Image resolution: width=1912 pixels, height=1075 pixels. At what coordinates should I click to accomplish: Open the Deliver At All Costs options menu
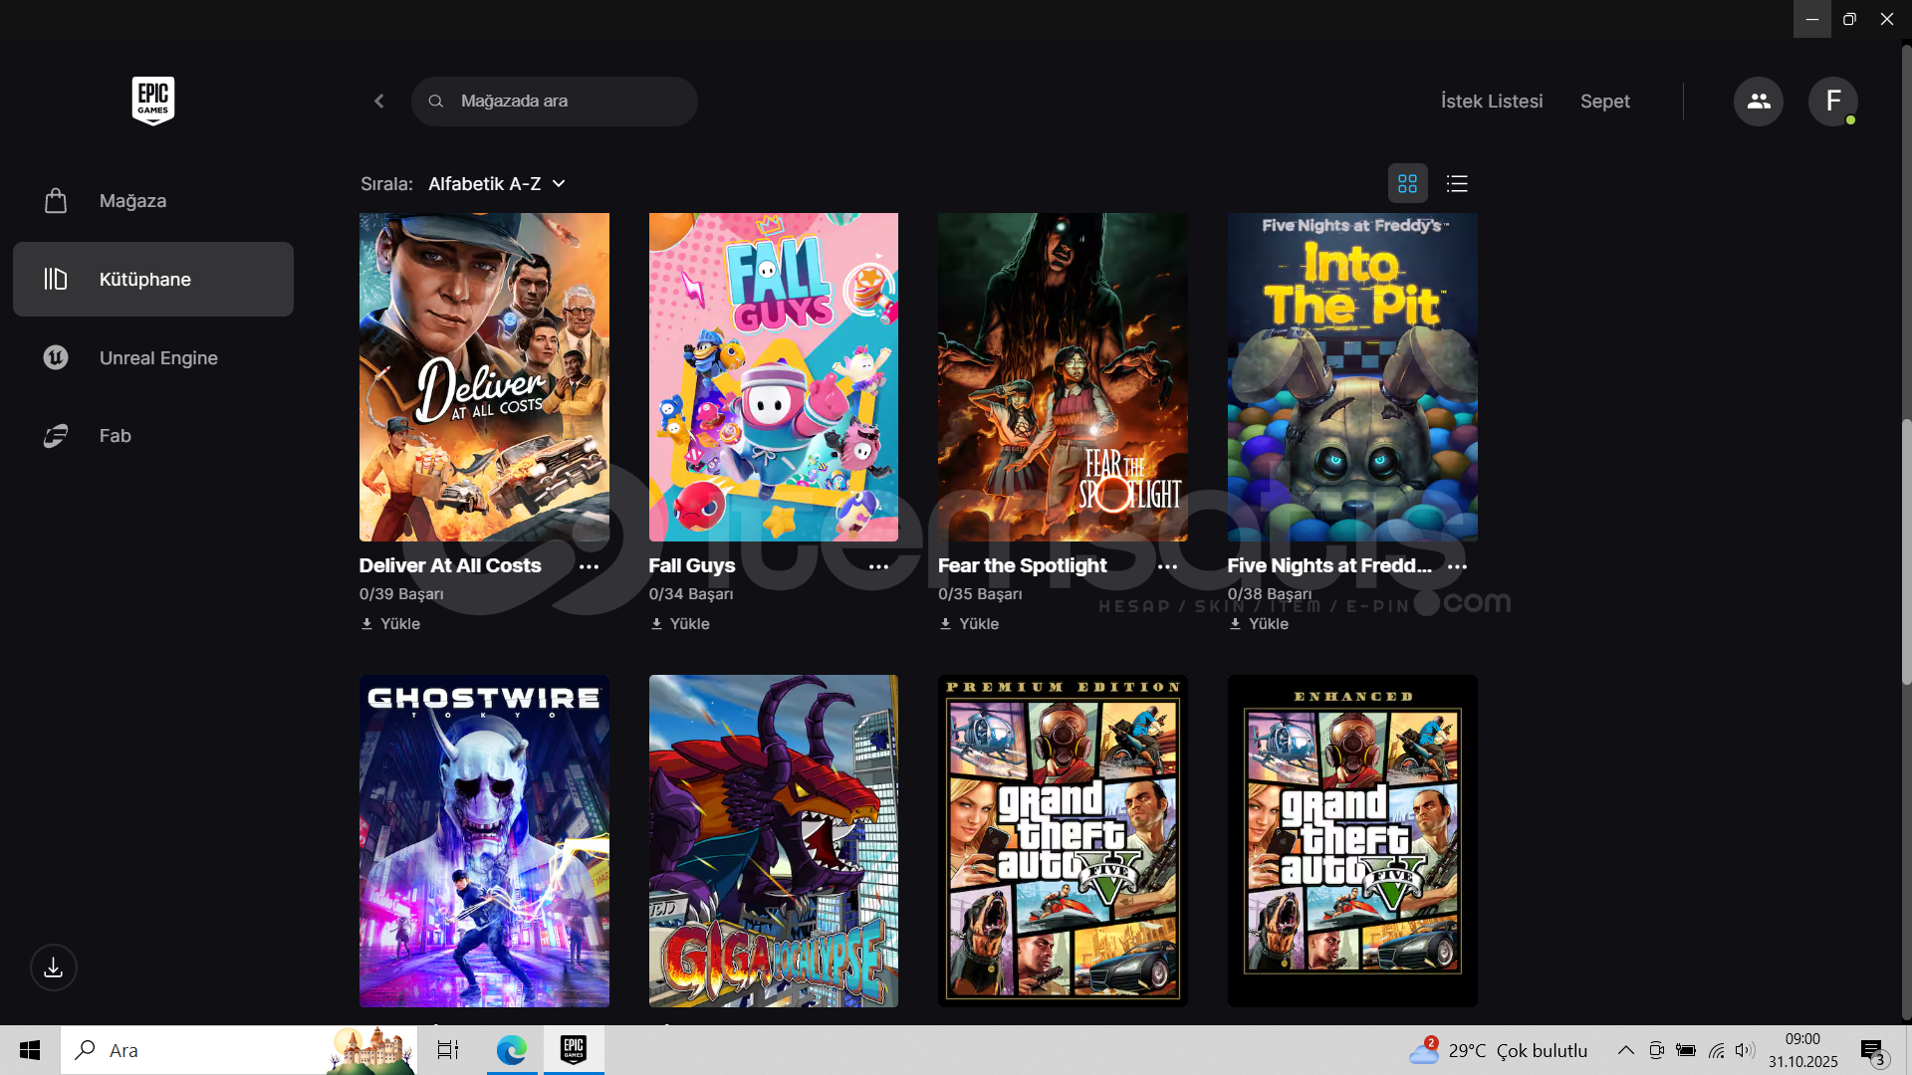[589, 566]
